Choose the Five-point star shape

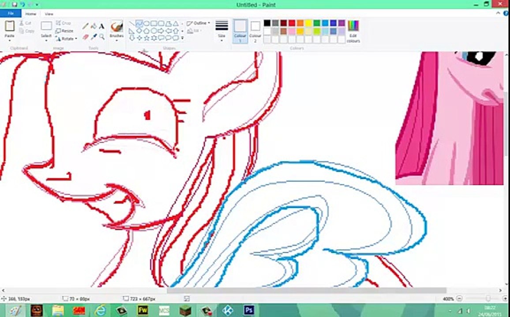point(146,38)
